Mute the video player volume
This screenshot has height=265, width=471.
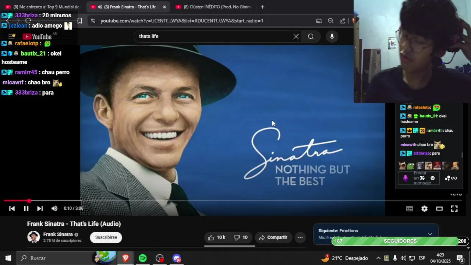tap(54, 209)
